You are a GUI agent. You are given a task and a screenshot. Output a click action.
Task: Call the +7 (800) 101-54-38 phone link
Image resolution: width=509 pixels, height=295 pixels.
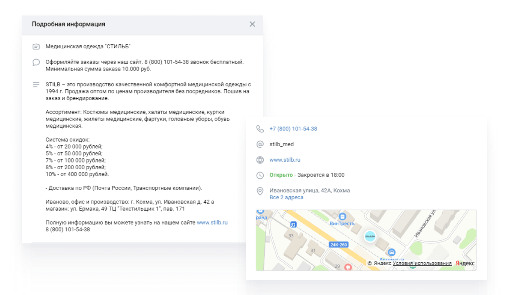pyautogui.click(x=293, y=129)
